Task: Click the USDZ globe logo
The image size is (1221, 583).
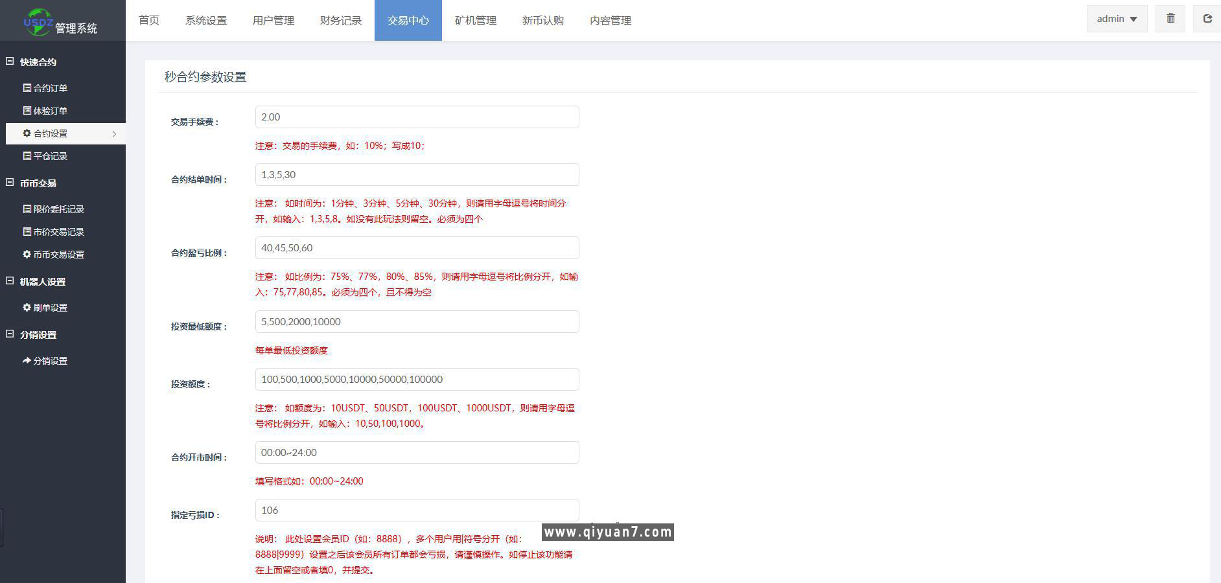Action: pyautogui.click(x=38, y=21)
